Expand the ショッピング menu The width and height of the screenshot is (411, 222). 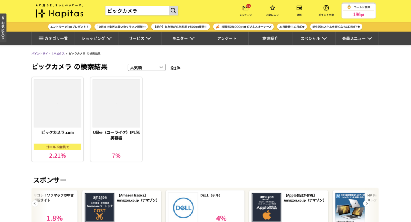coord(96,38)
